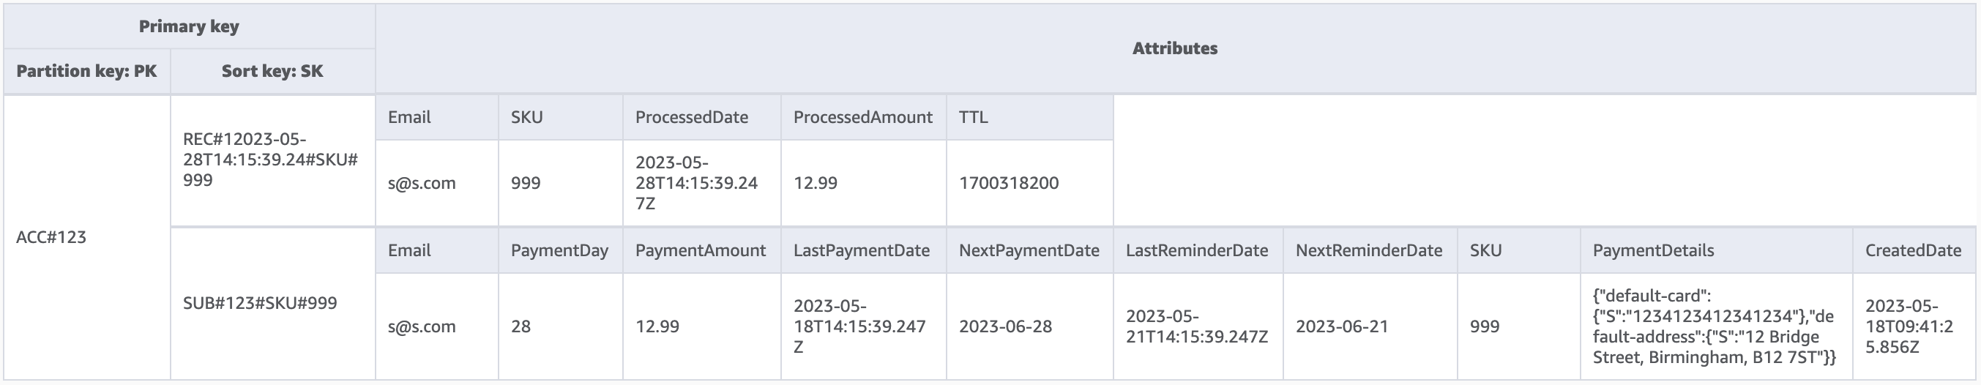Click the Primary key header cell
Image resolution: width=1981 pixels, height=385 pixels.
[x=189, y=27]
